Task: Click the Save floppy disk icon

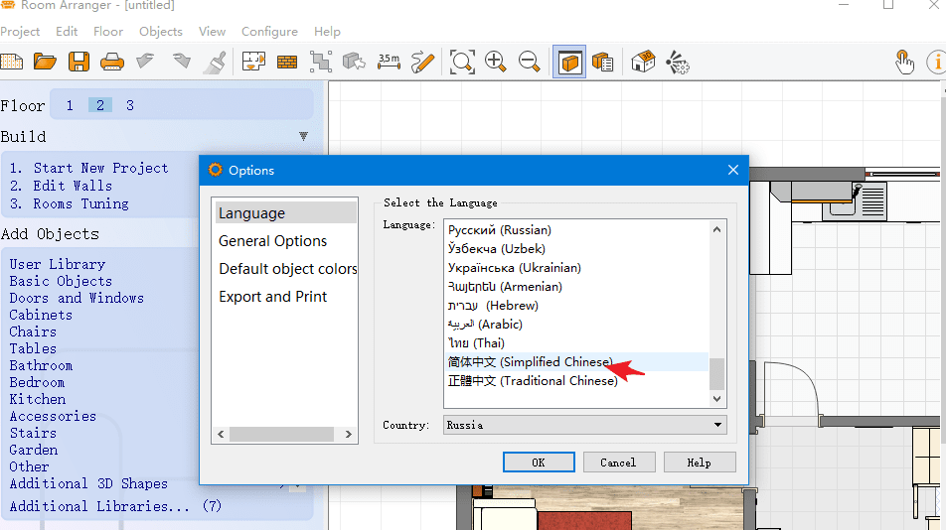Action: click(79, 62)
